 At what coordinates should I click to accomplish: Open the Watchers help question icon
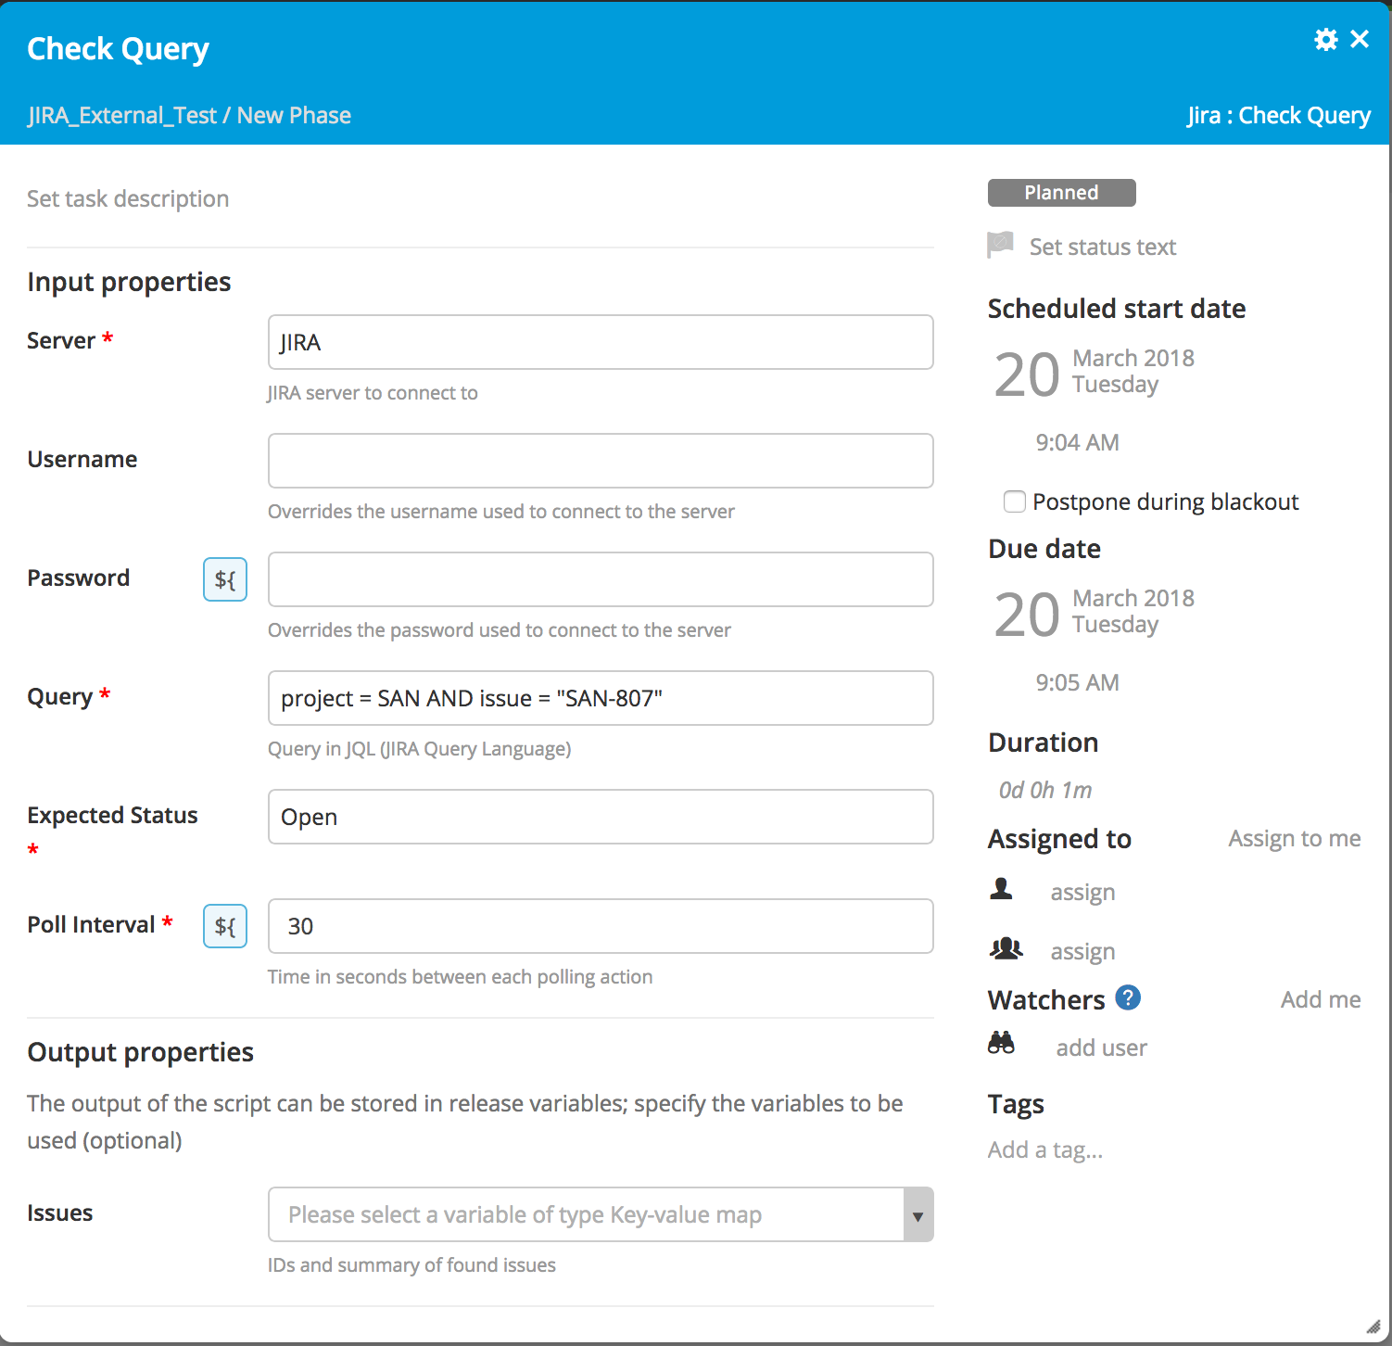tap(1128, 997)
